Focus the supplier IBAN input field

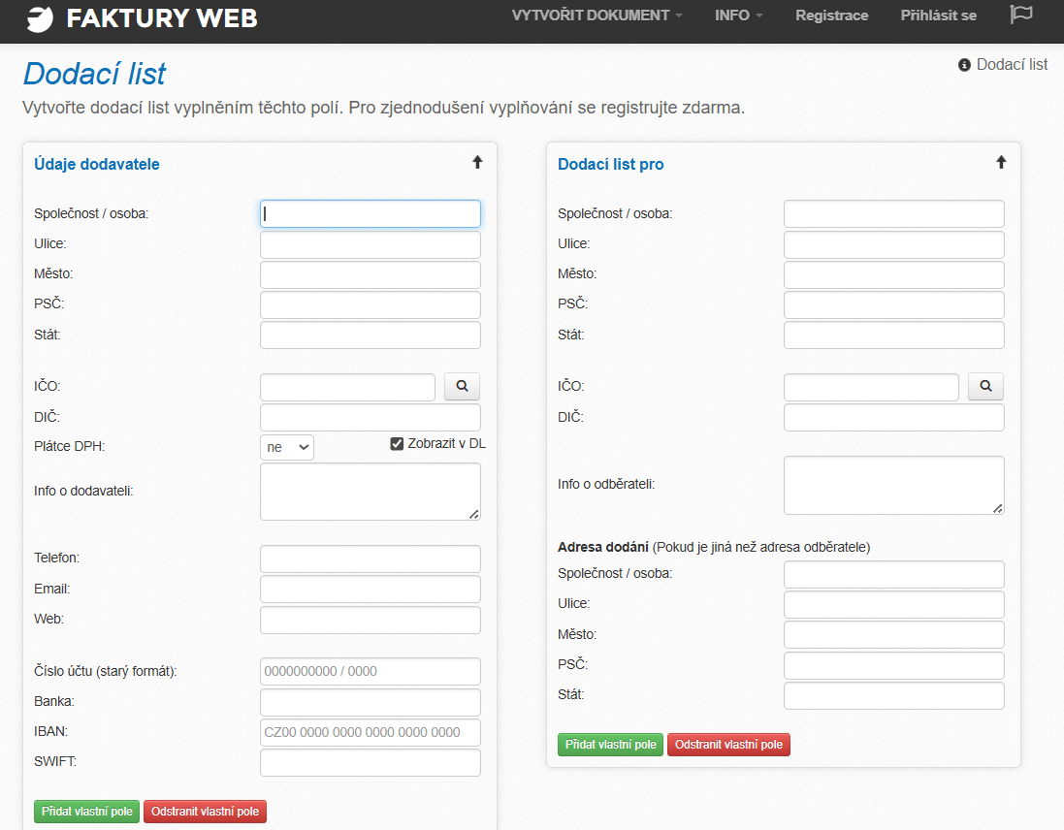pos(370,732)
